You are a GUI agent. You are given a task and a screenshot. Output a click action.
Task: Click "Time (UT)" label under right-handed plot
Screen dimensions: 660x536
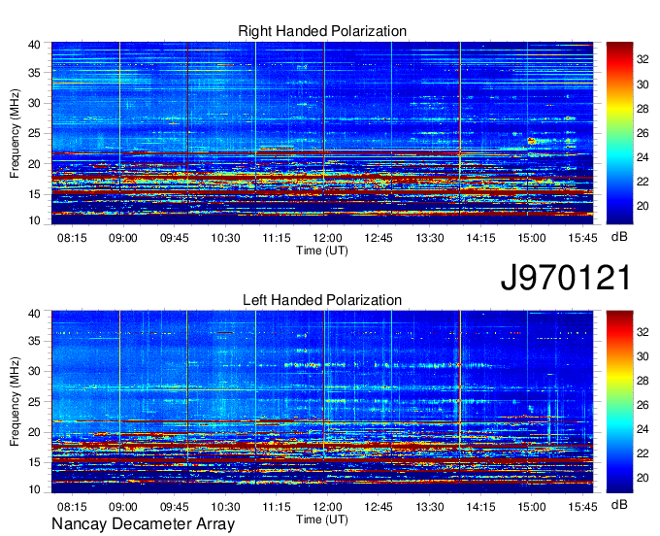(x=322, y=251)
